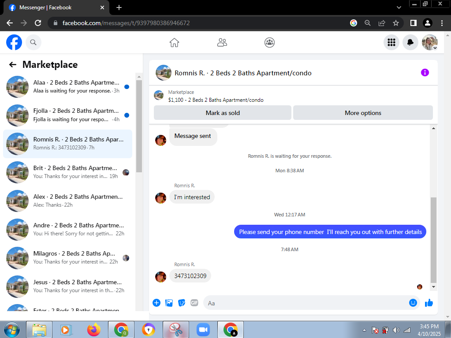Open the Brit conversation

point(67,172)
